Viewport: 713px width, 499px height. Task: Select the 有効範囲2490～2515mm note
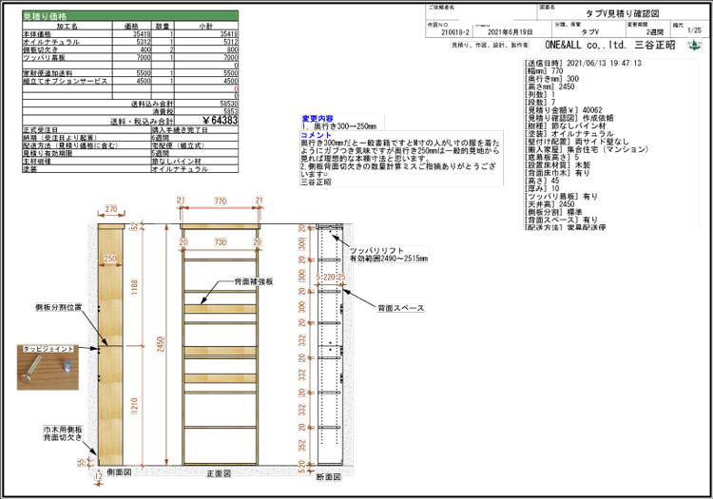pos(388,259)
